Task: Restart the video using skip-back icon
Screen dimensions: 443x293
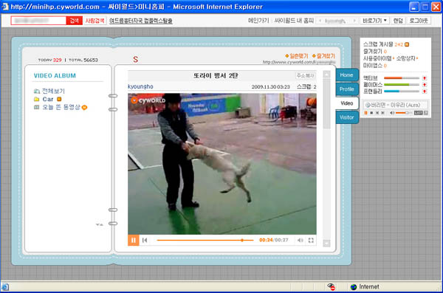Action: tap(145, 240)
